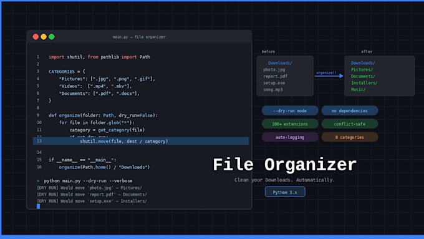This screenshot has height=239, width=424.
Task: Select the 'no dependencies' badge
Action: 350,110
